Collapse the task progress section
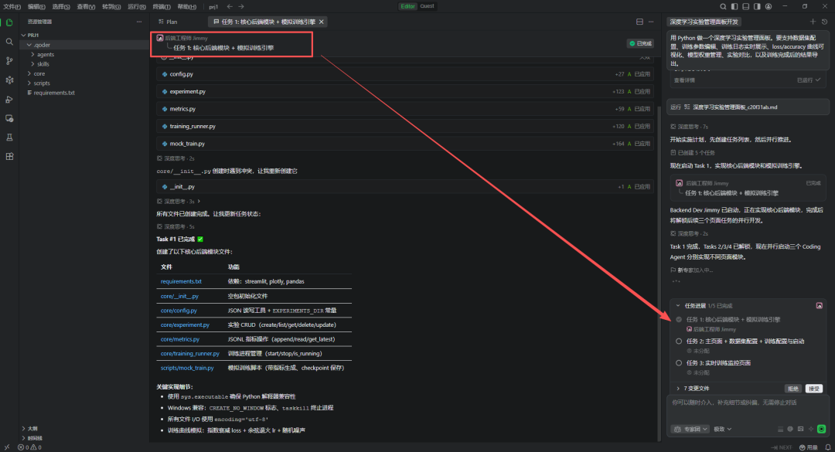This screenshot has height=452, width=835. coord(678,305)
